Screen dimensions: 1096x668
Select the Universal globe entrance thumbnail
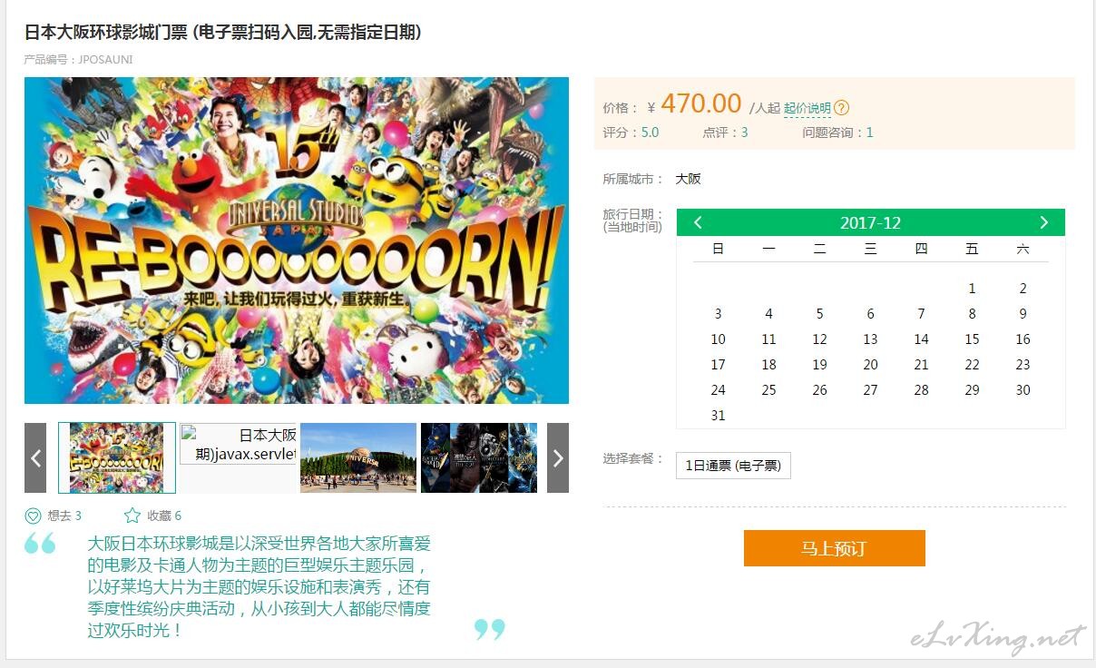(358, 458)
